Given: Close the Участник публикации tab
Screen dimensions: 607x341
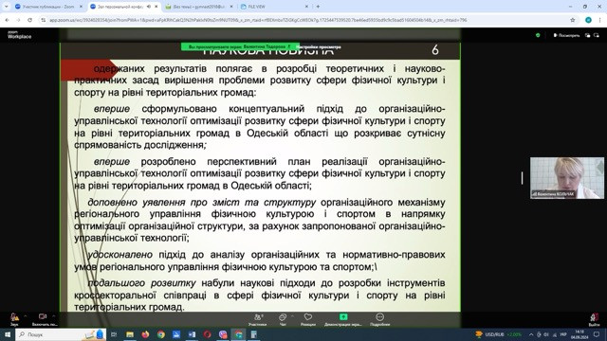Looking at the screenshot, I should [x=81, y=7].
